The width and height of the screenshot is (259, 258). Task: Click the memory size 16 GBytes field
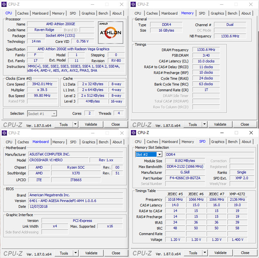pos(166,31)
